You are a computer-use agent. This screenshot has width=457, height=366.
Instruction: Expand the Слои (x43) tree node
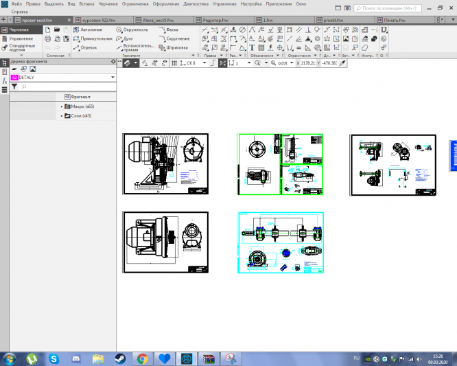(62, 116)
